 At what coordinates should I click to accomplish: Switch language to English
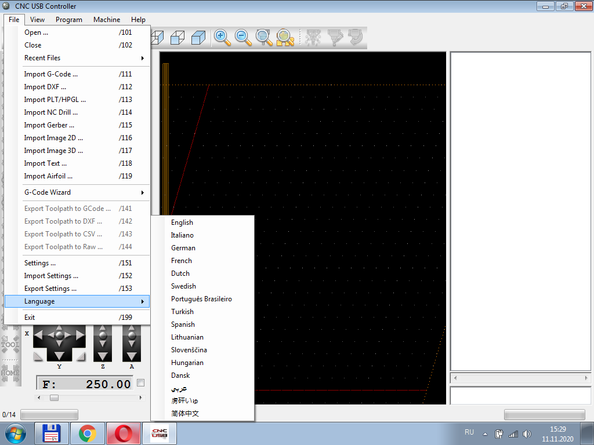(x=202, y=222)
